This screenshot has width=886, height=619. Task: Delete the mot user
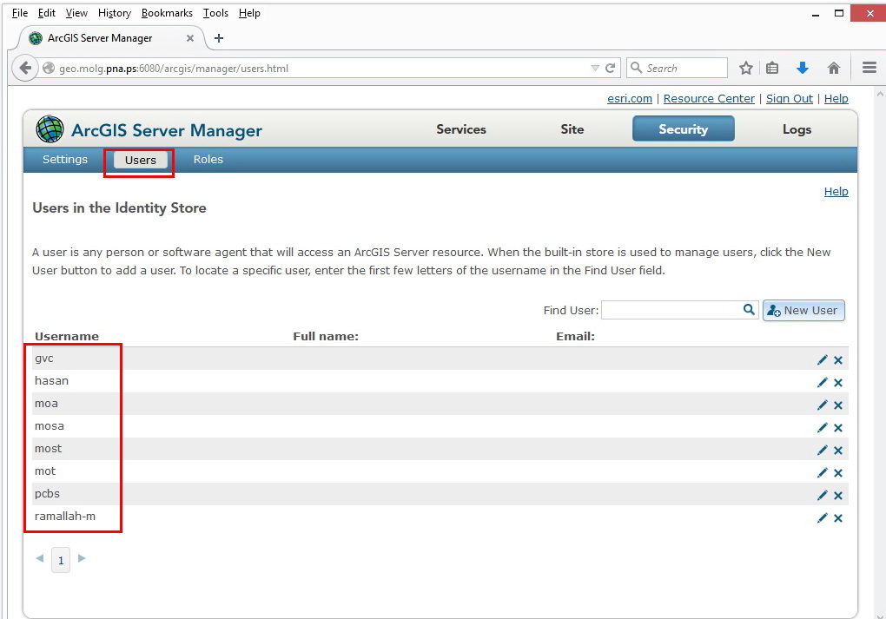point(838,473)
